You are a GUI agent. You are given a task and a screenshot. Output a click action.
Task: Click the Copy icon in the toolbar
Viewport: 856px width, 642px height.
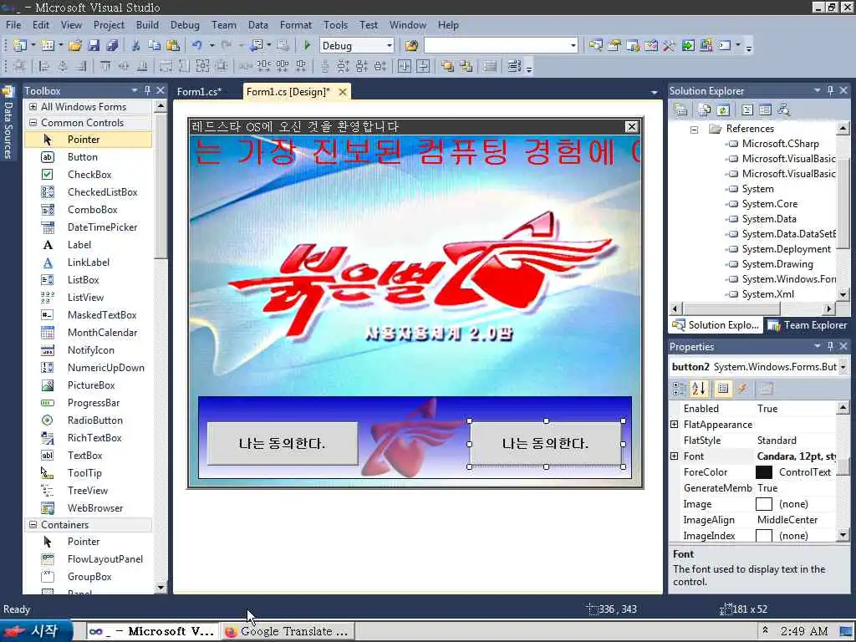pyautogui.click(x=154, y=46)
